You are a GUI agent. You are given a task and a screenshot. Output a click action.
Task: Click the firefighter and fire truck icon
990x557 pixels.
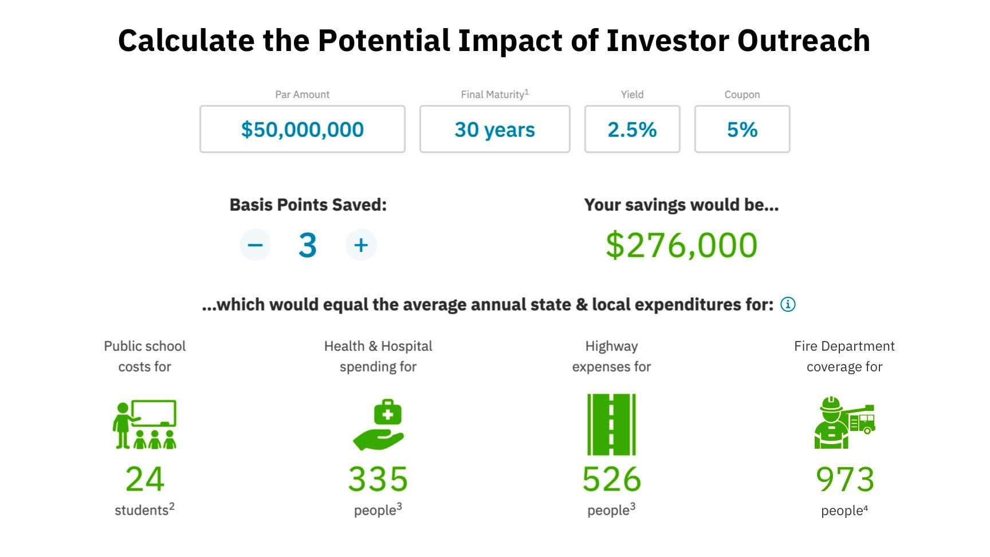click(x=844, y=423)
